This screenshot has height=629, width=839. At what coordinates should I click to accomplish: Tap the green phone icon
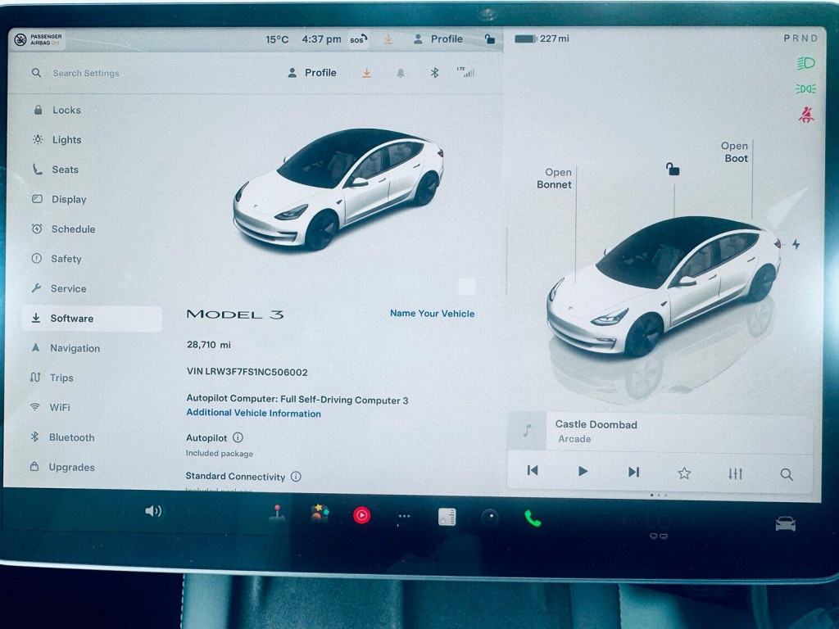pos(533,518)
